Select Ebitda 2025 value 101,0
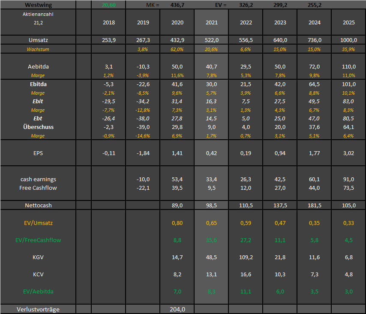 348,84
